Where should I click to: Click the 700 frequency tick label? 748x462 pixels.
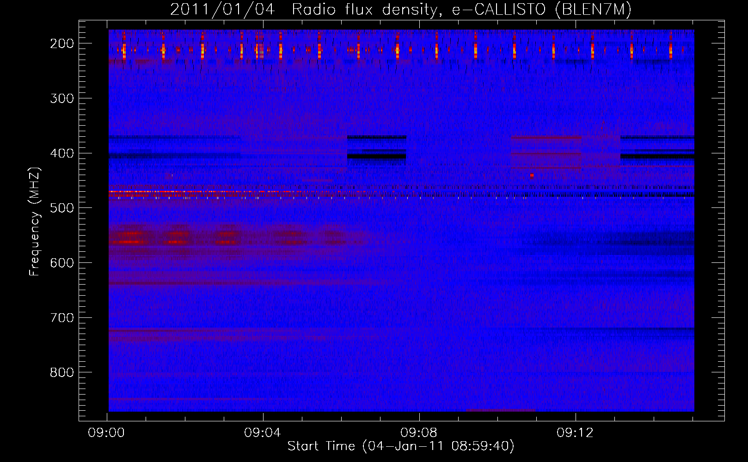(62, 318)
